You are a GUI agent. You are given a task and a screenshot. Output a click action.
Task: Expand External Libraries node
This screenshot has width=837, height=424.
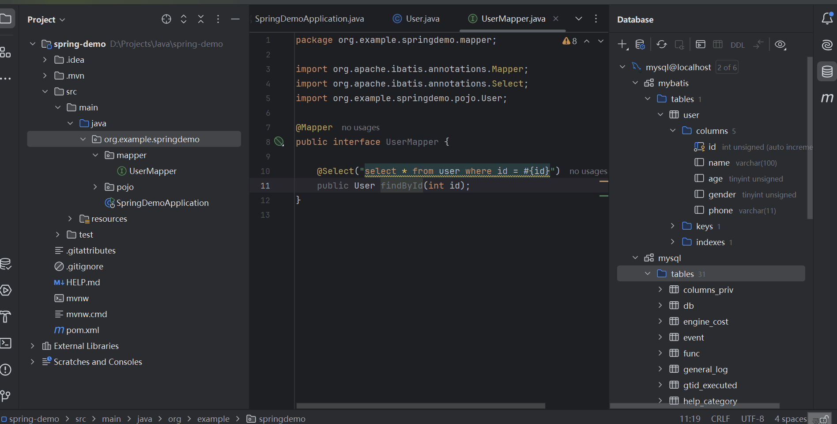pos(32,346)
